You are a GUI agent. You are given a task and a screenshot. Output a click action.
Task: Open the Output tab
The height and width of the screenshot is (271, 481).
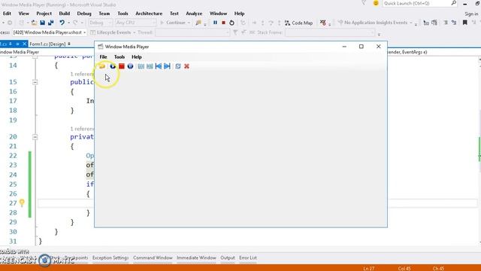click(x=228, y=257)
